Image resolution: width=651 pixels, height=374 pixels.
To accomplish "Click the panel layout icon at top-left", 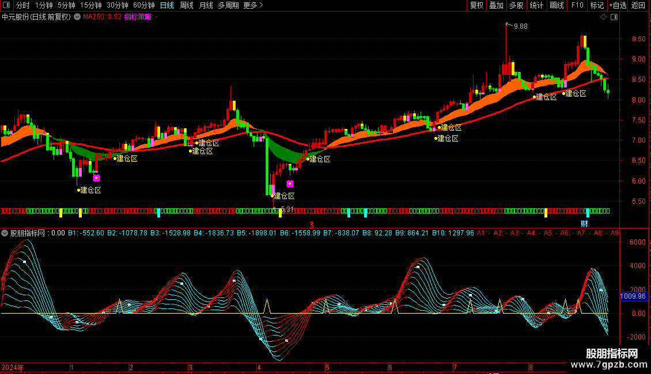I will pos(6,5).
